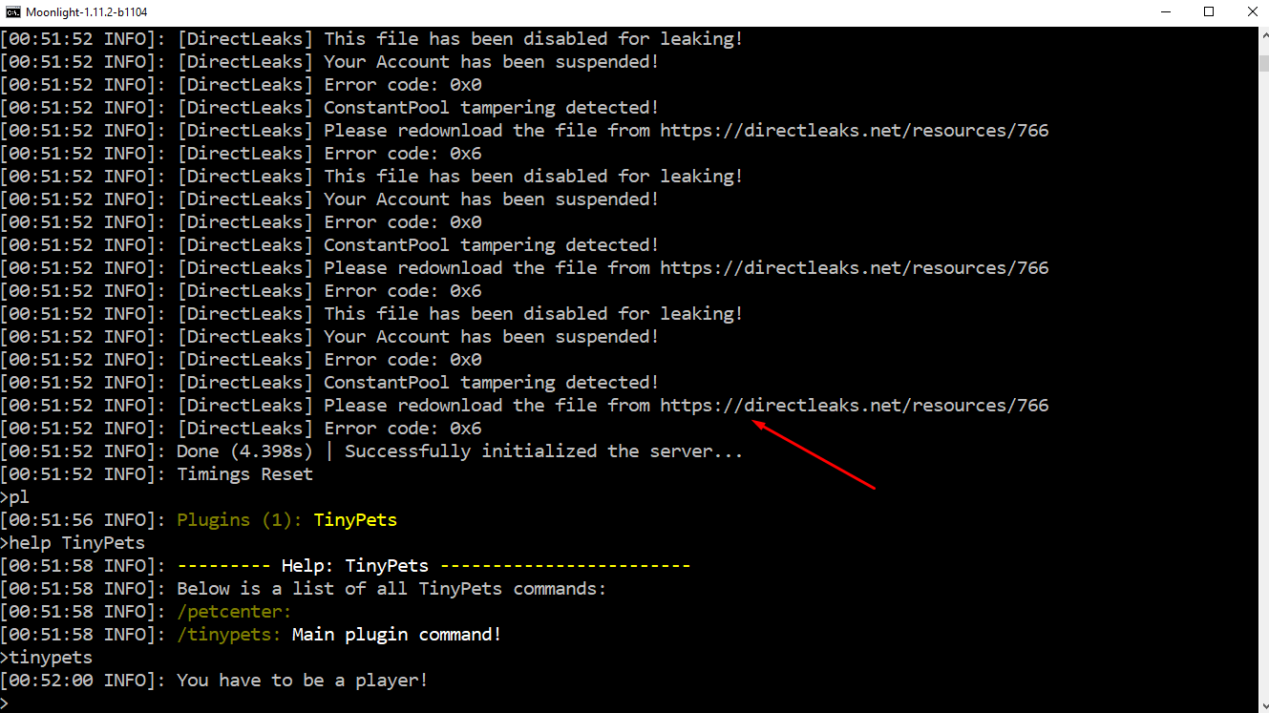Click the Moonlight-1.11.2-b1104 window title

tap(87, 12)
